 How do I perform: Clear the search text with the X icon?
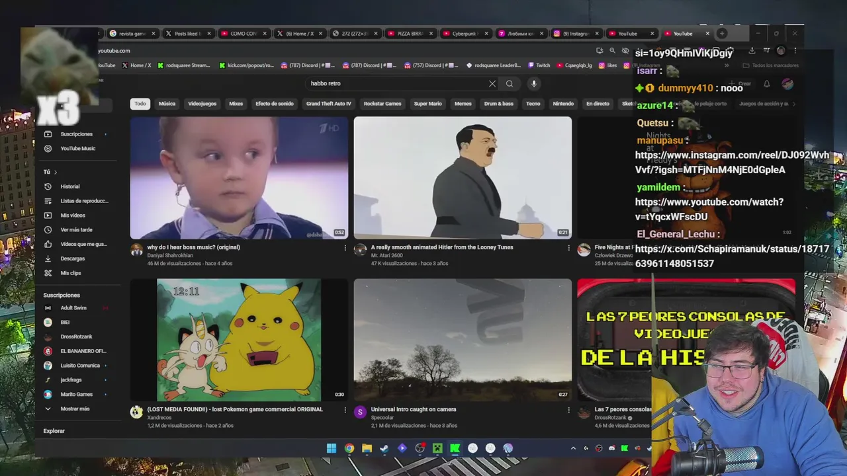pyautogui.click(x=492, y=84)
